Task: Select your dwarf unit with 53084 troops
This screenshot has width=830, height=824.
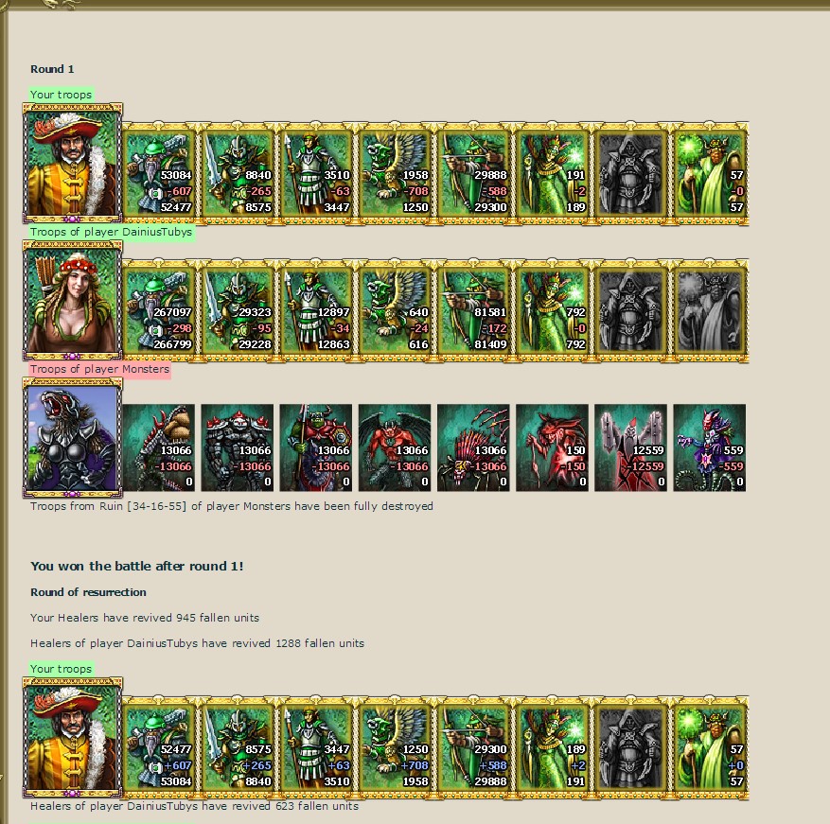Action: (159, 174)
